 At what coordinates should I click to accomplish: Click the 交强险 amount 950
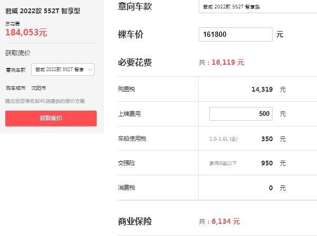267,163
